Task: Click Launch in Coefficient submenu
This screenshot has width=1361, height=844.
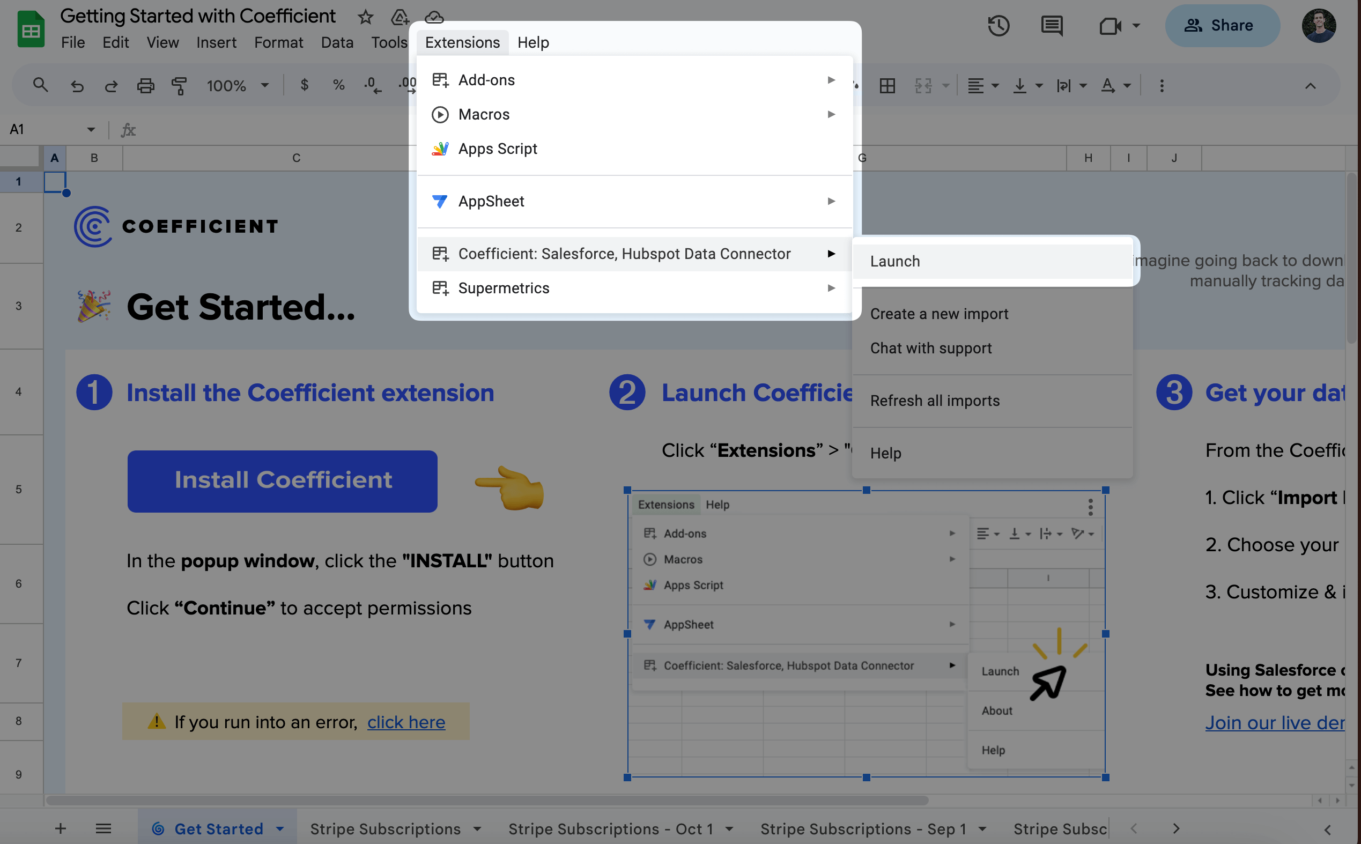Action: [992, 261]
